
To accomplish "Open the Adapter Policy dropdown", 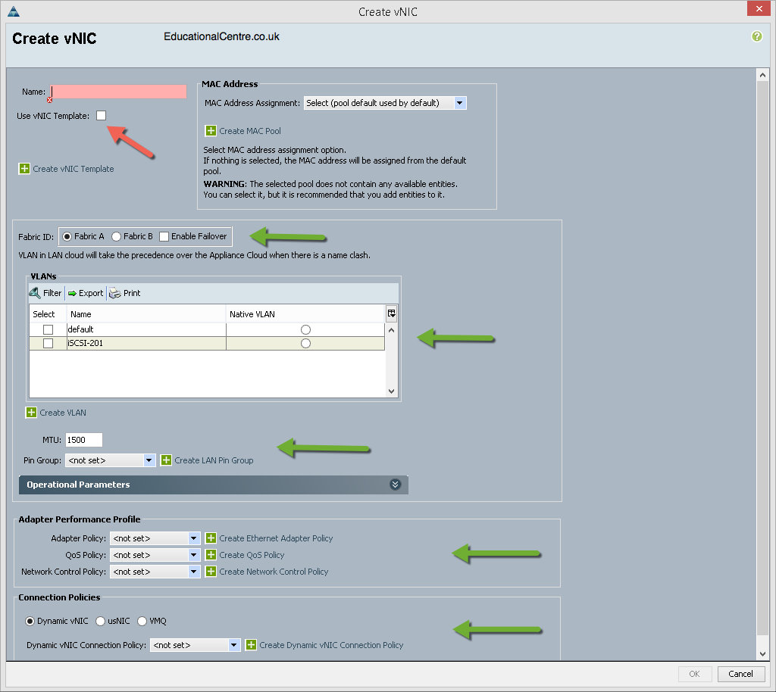I will click(155, 538).
